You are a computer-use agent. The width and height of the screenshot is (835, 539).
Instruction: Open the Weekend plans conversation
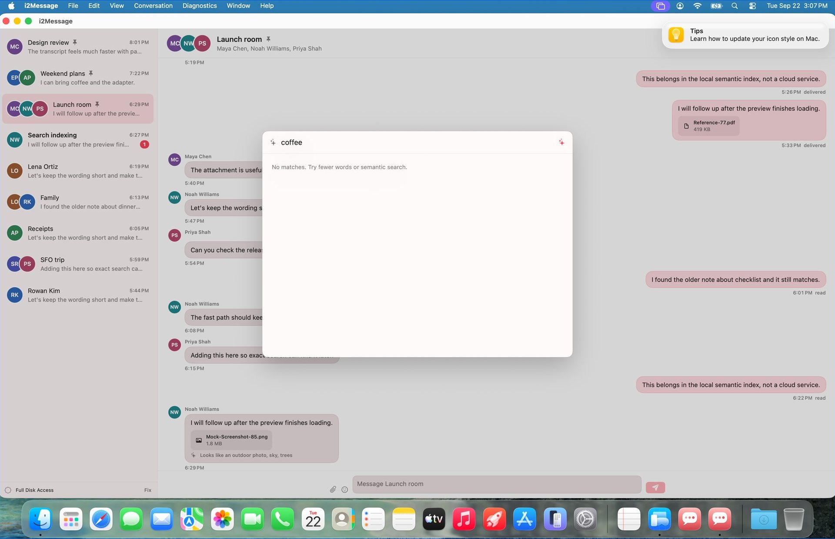[78, 78]
